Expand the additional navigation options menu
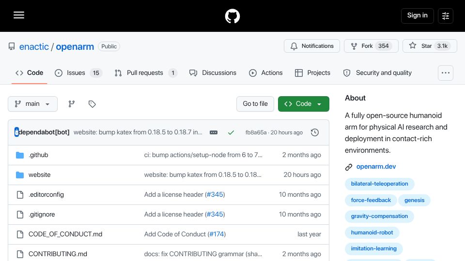The width and height of the screenshot is (465, 261). click(446, 73)
